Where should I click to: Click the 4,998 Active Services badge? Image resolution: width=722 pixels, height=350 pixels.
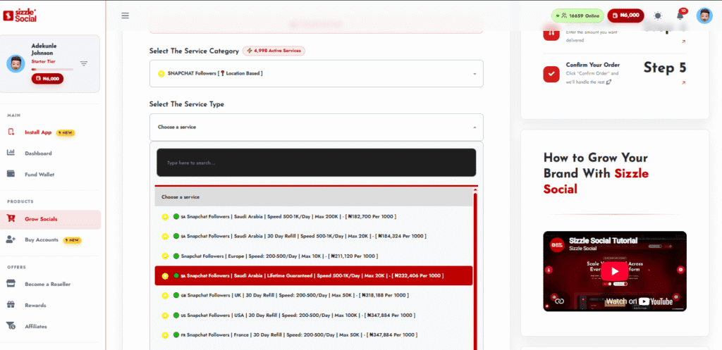pos(274,51)
